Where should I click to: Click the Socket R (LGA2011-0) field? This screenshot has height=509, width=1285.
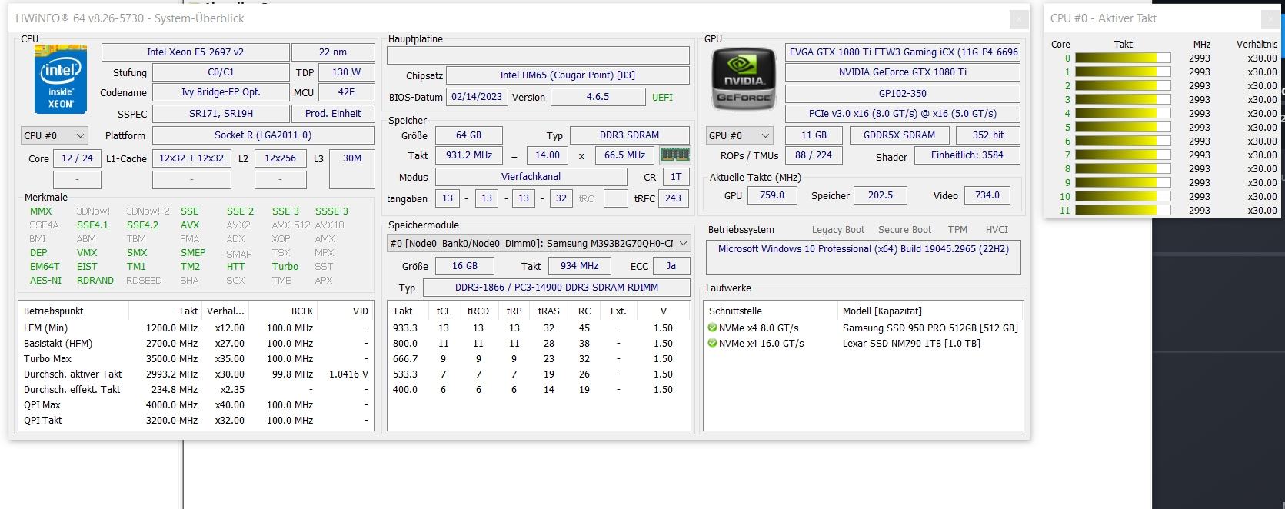pos(263,135)
